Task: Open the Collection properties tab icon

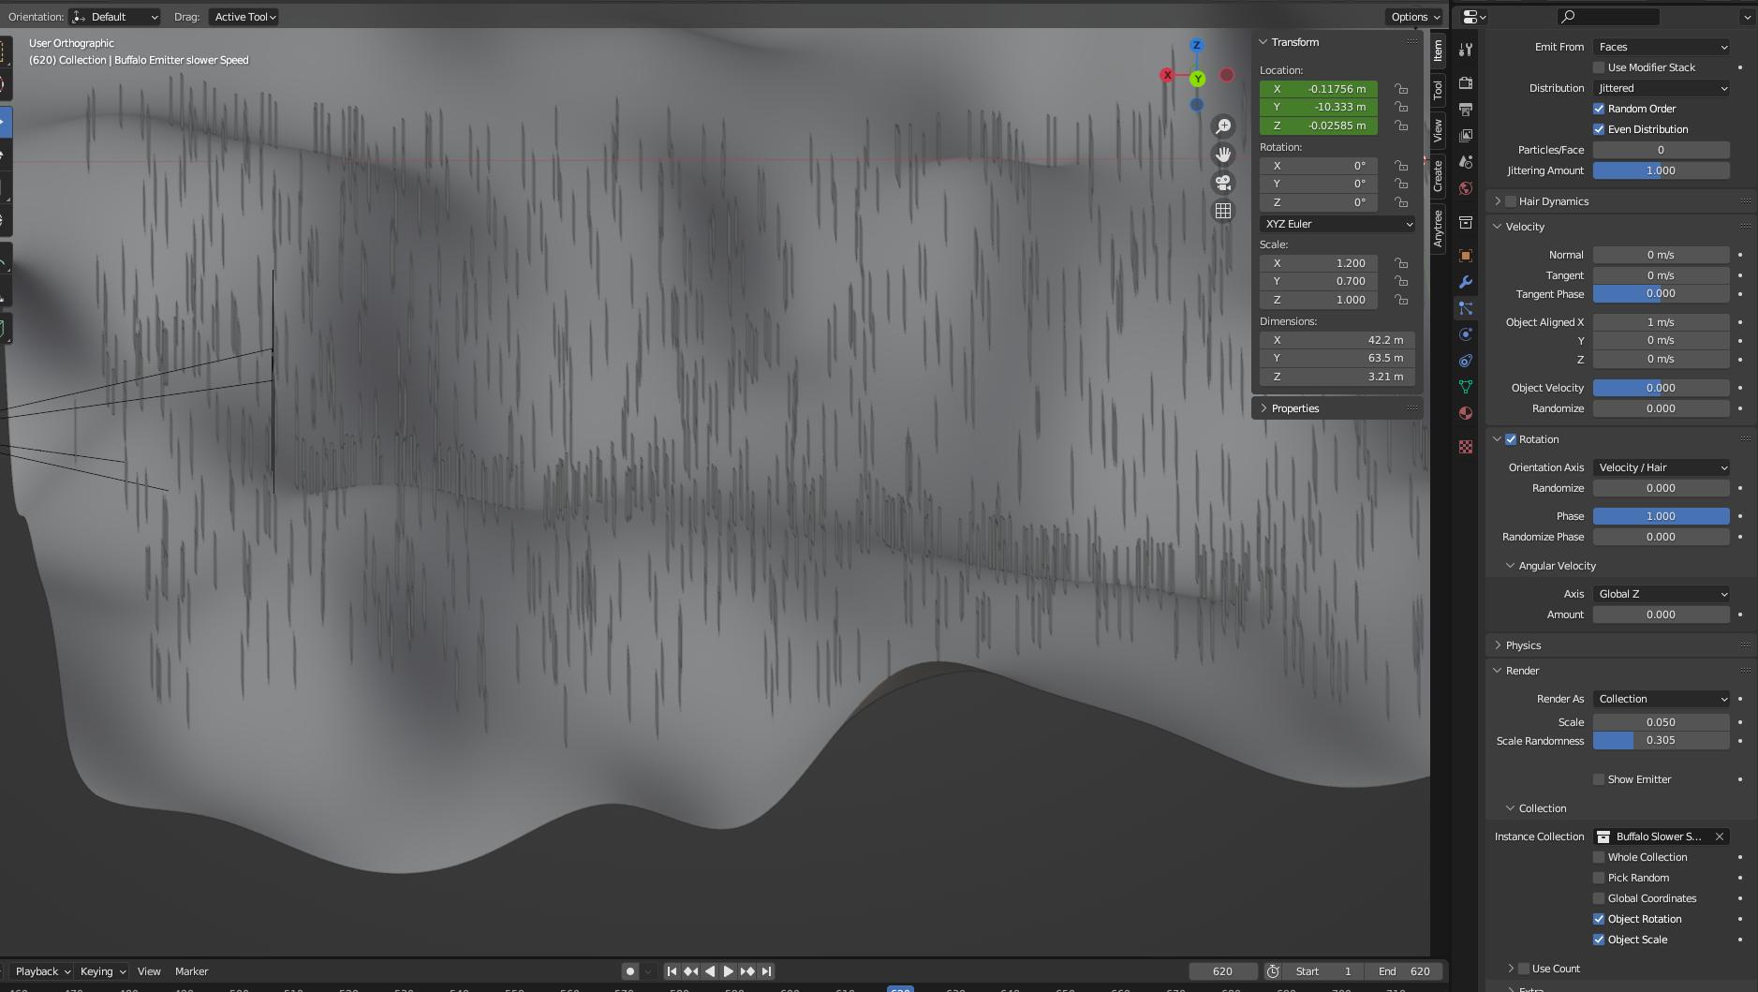Action: (1466, 222)
